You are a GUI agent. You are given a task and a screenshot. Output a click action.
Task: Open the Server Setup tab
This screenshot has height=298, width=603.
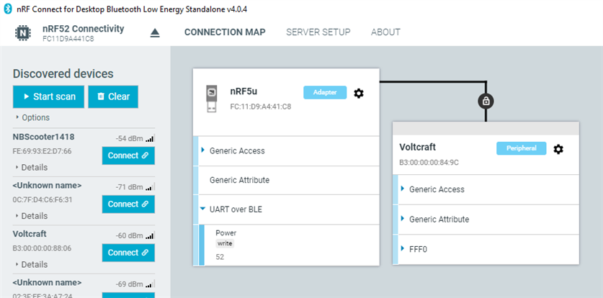pos(318,32)
